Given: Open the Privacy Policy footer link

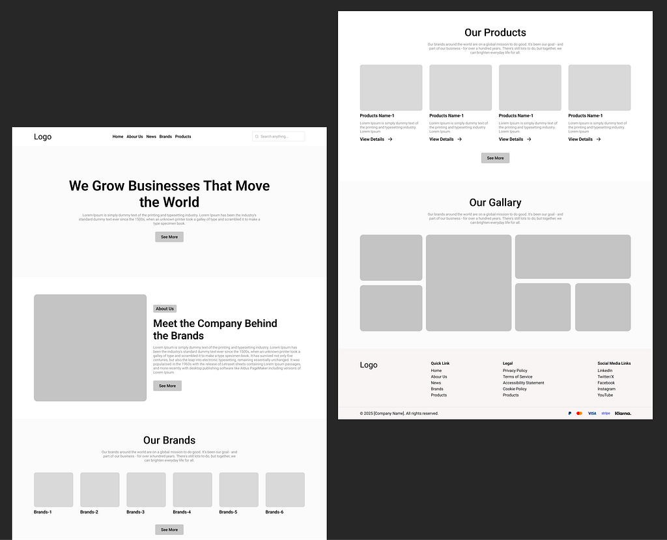Looking at the screenshot, I should point(515,370).
